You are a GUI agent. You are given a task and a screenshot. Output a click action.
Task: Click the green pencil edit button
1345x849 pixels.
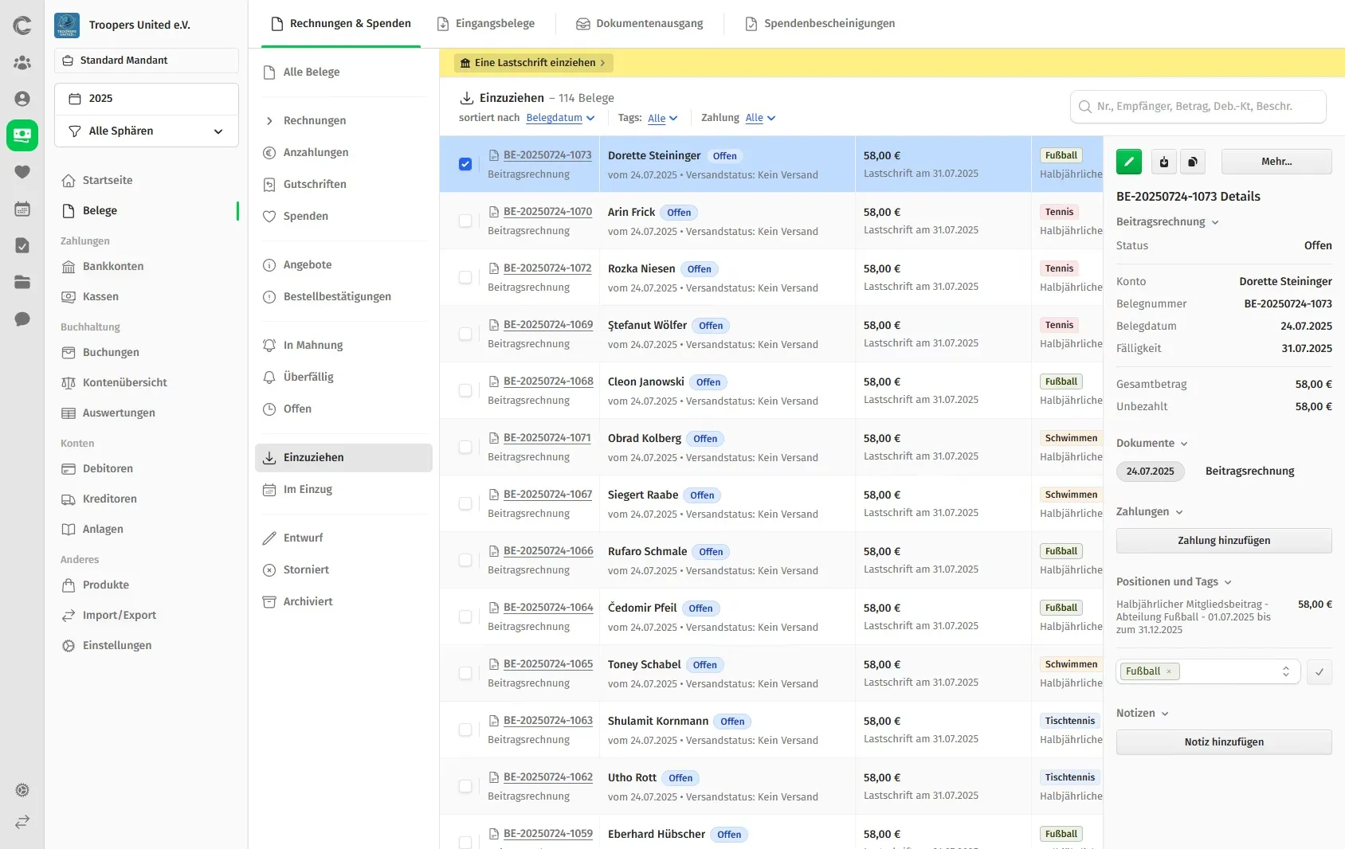click(x=1128, y=162)
